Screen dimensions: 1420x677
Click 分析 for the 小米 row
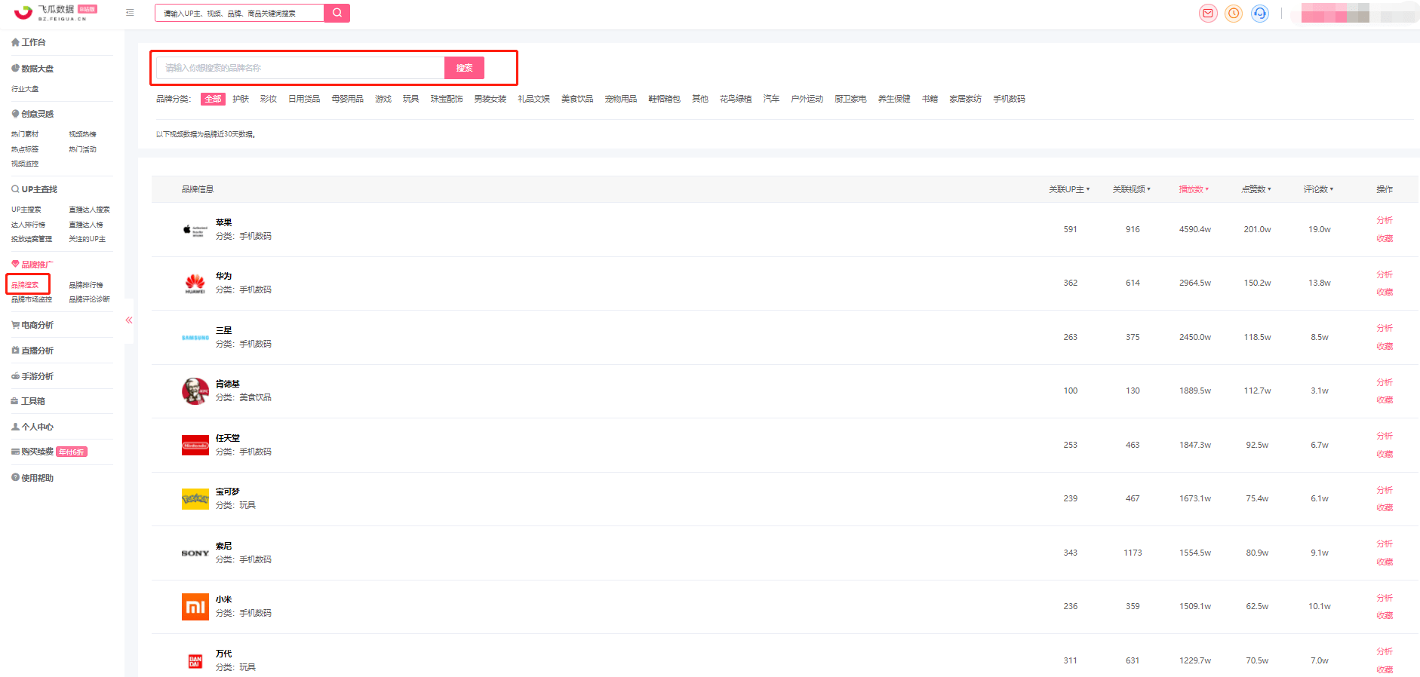click(1385, 598)
